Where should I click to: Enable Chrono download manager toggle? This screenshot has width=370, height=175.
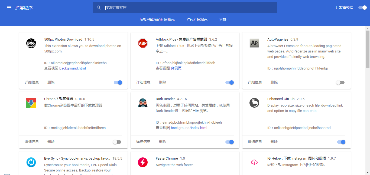point(117,142)
